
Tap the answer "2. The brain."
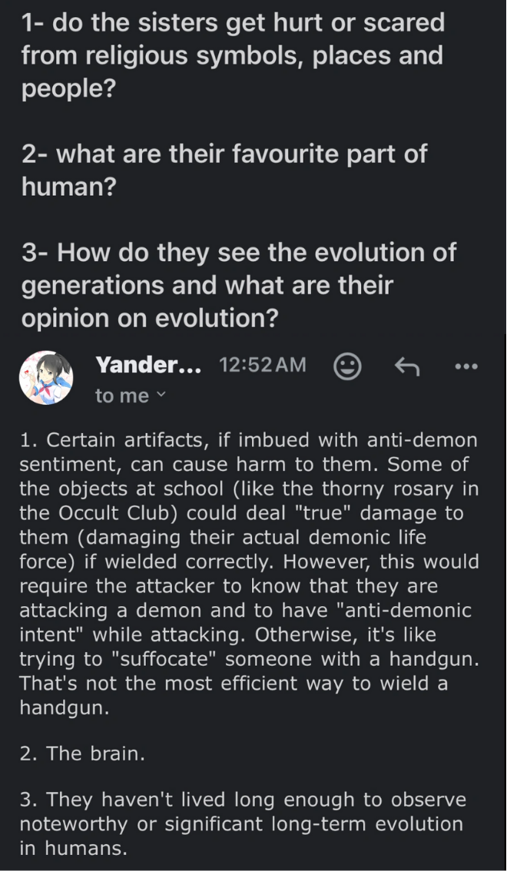(82, 753)
